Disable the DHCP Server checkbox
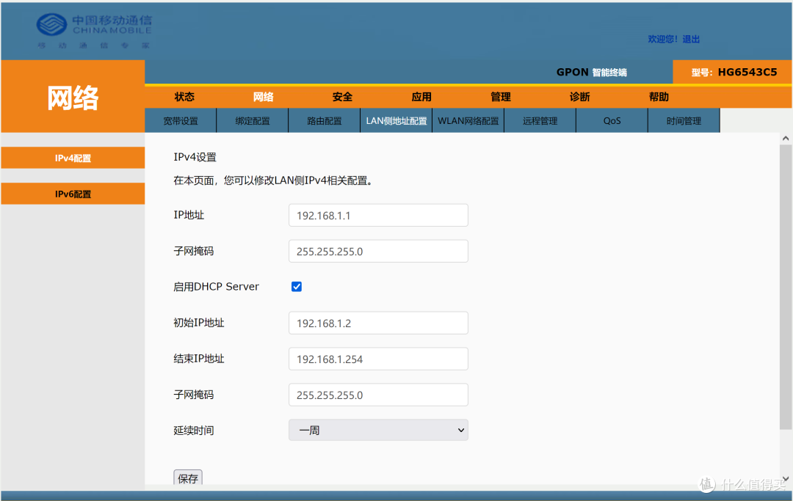Screen dimensions: 793x501 click(x=296, y=286)
